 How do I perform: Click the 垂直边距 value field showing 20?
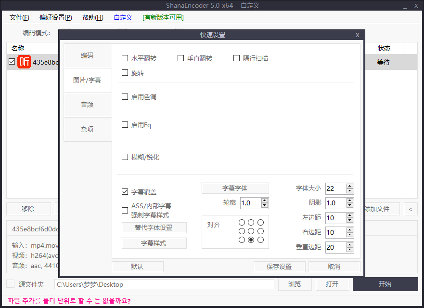[336, 247]
